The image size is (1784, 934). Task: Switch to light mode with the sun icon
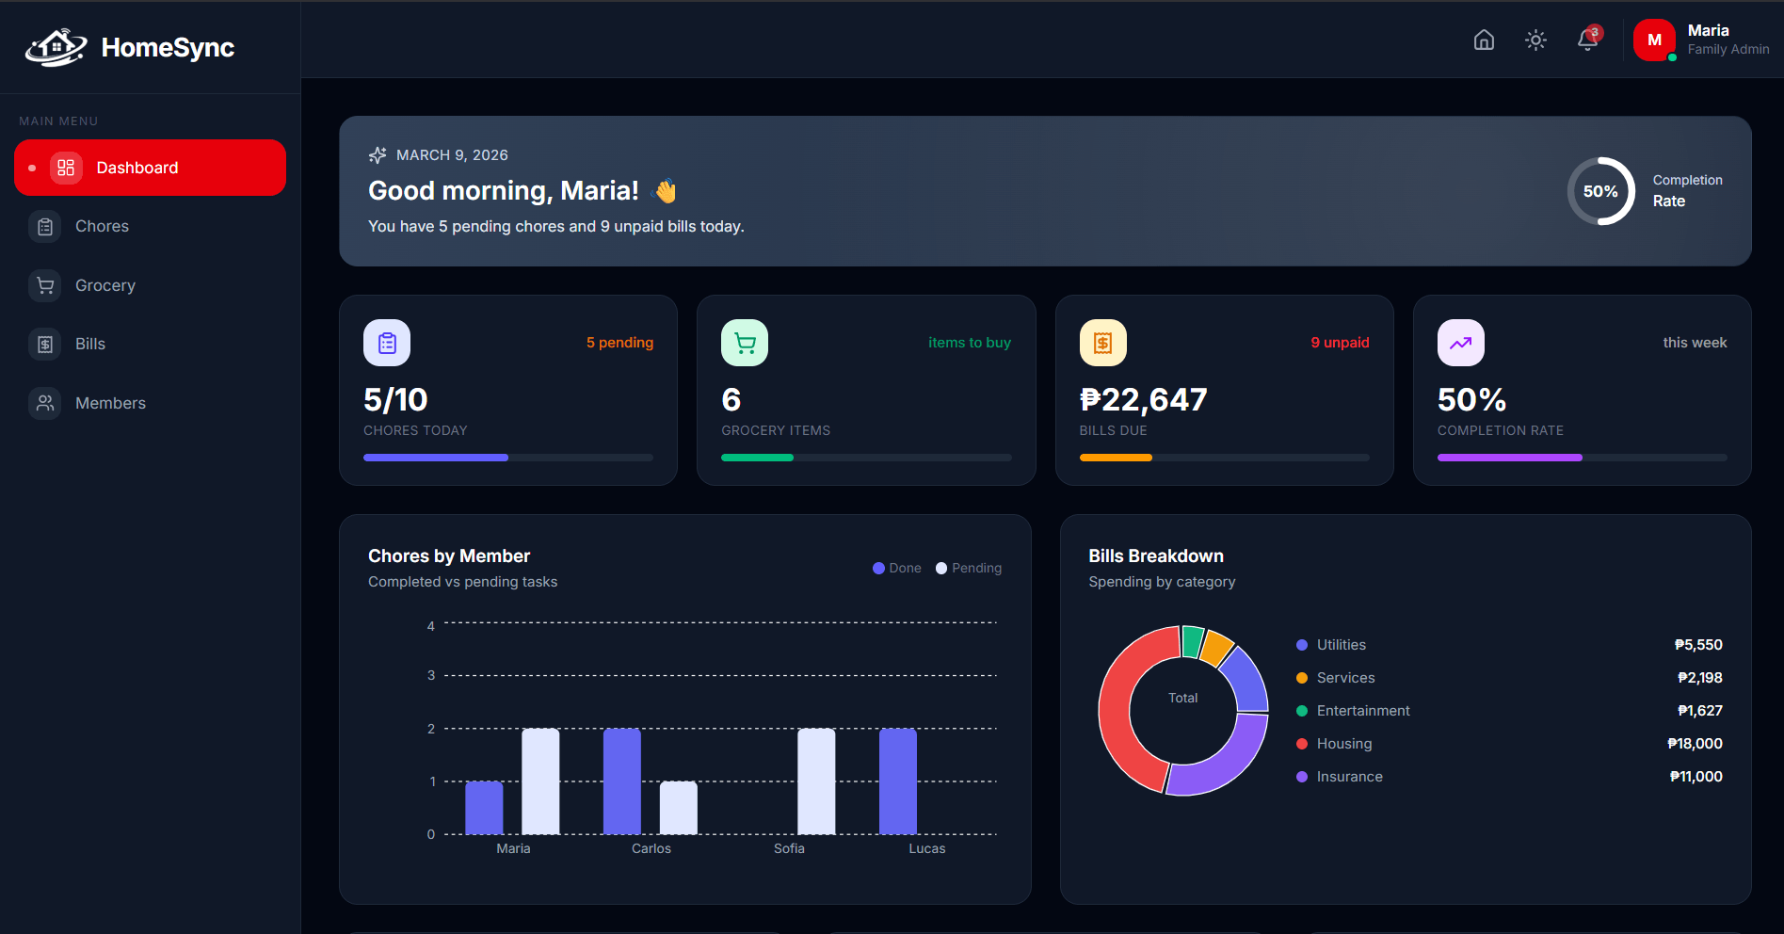point(1535,40)
